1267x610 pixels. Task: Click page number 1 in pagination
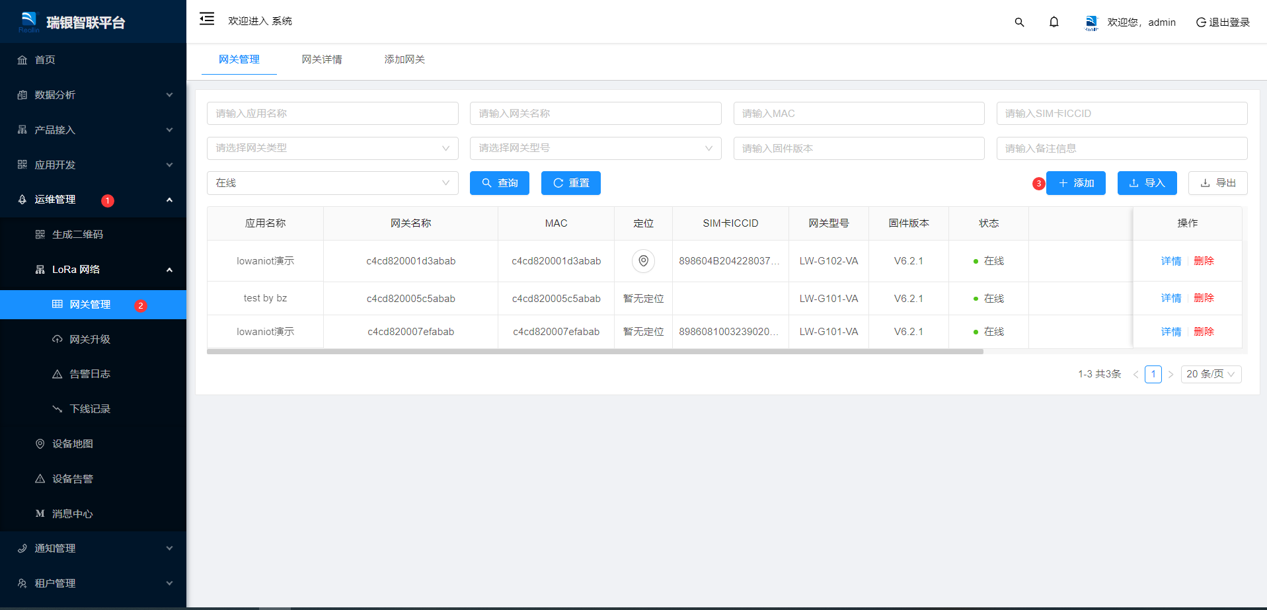1153,374
